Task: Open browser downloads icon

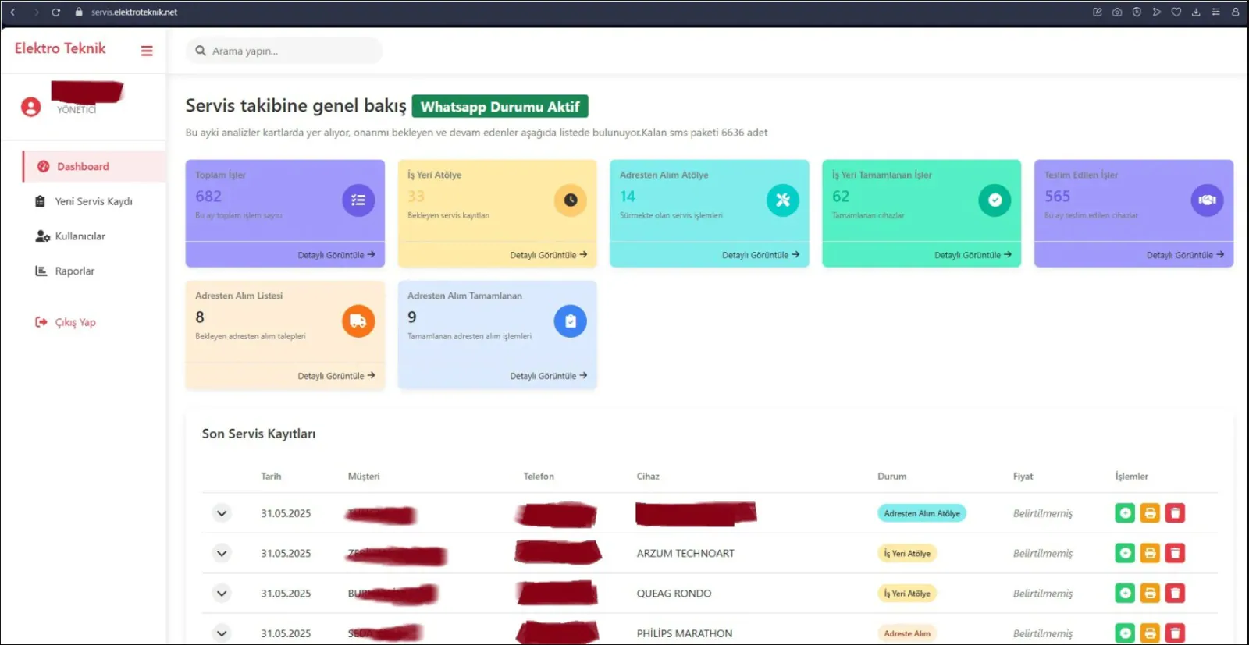Action: coord(1195,12)
